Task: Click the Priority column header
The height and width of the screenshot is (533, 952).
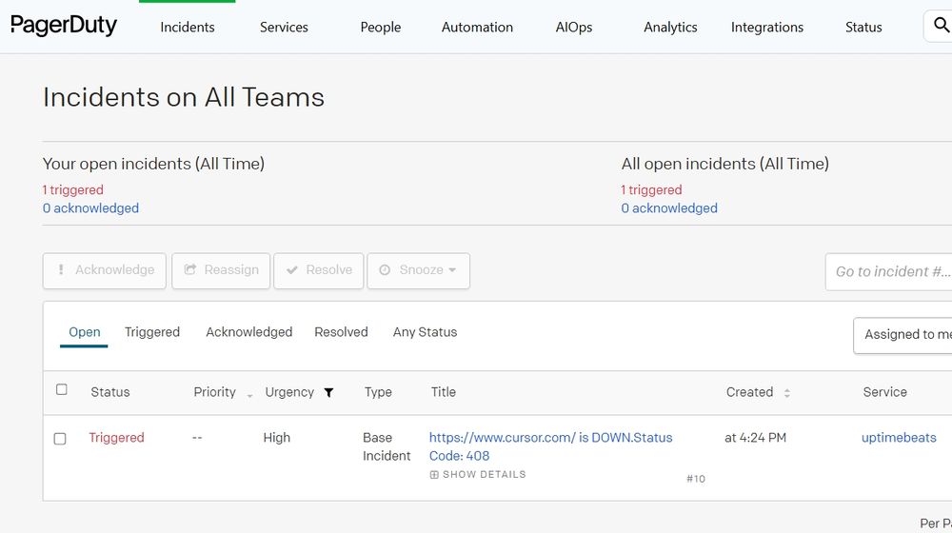Action: pos(214,392)
